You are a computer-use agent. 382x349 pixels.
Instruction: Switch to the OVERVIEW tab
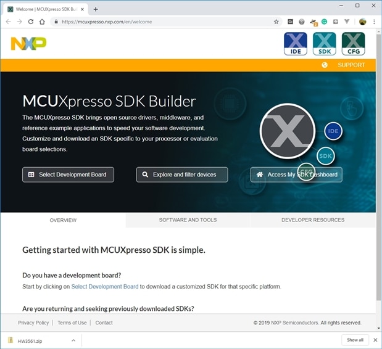coord(63,220)
